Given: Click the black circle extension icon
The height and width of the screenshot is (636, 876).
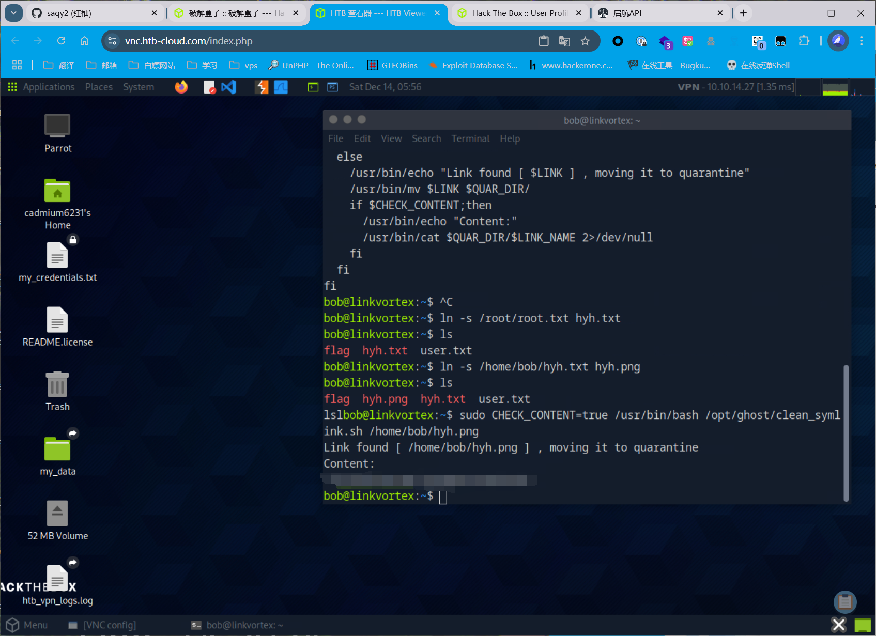Looking at the screenshot, I should (x=618, y=41).
